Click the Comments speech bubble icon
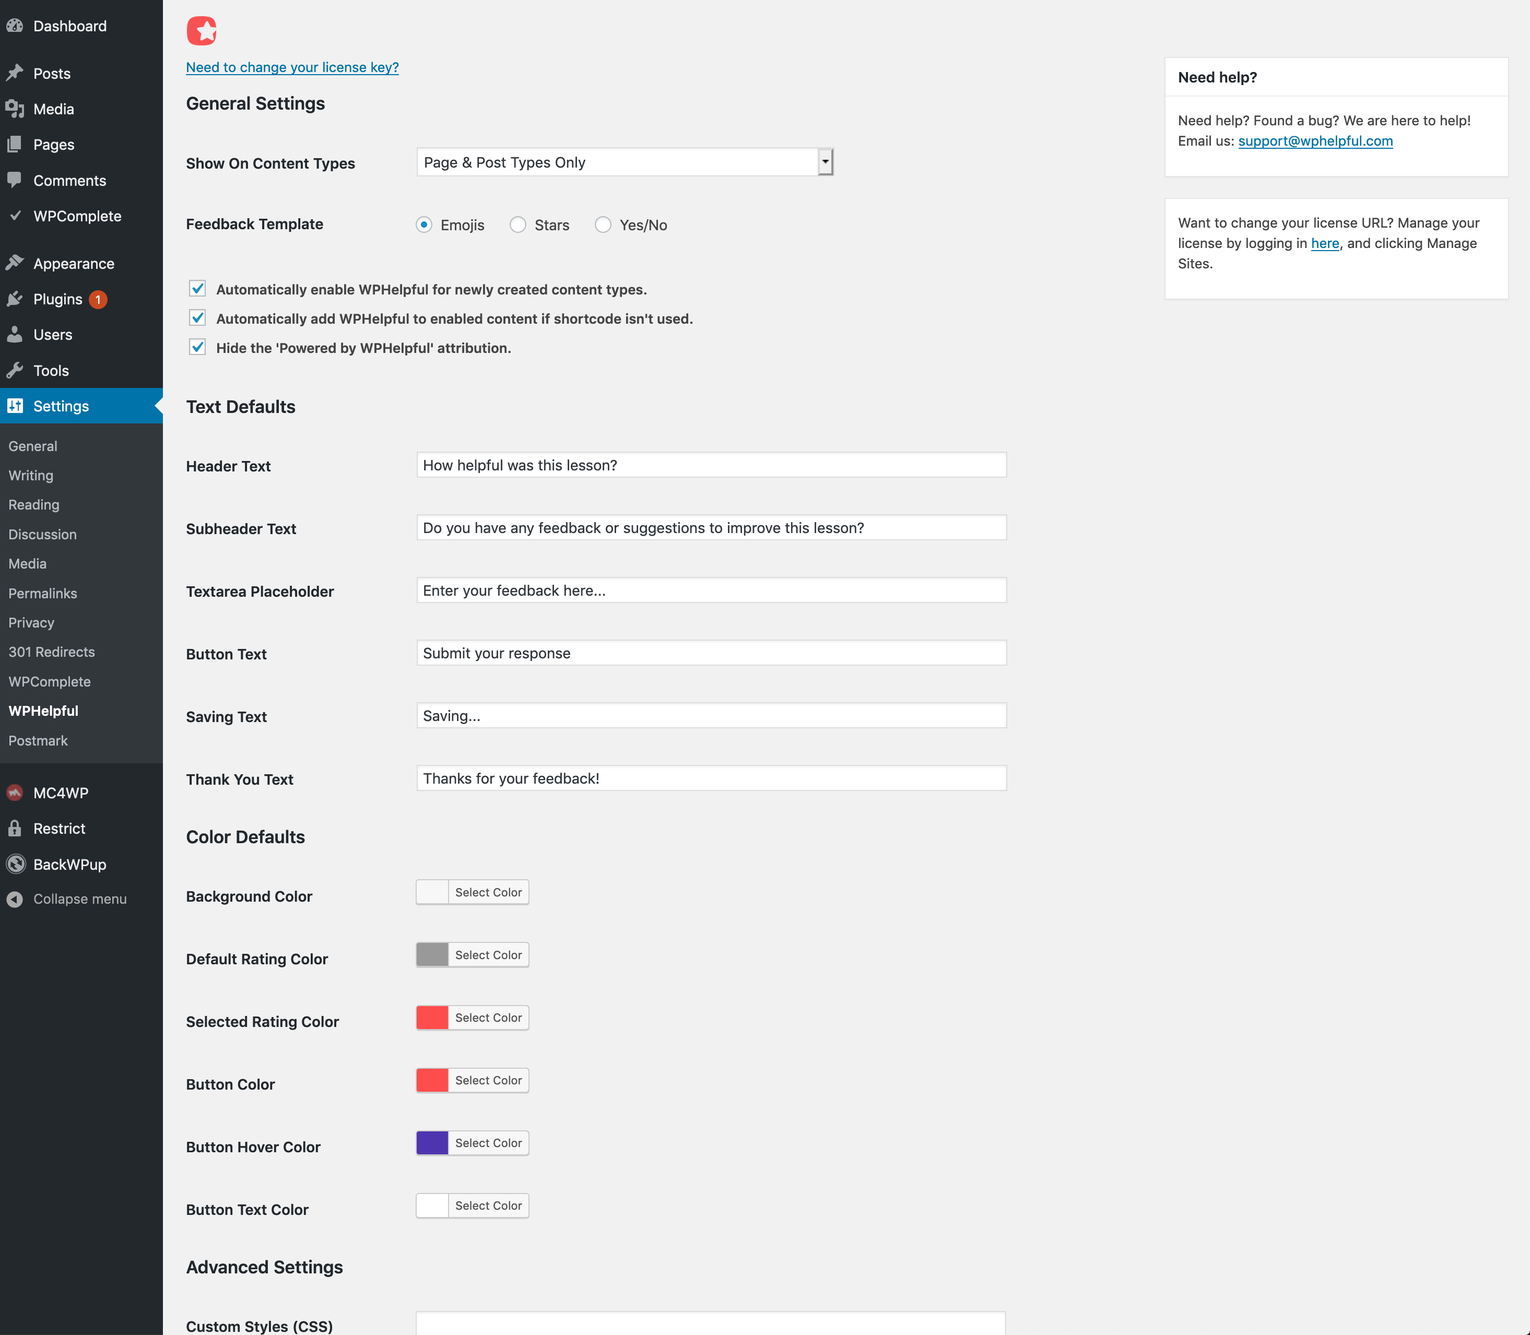This screenshot has height=1335, width=1530. [15, 180]
